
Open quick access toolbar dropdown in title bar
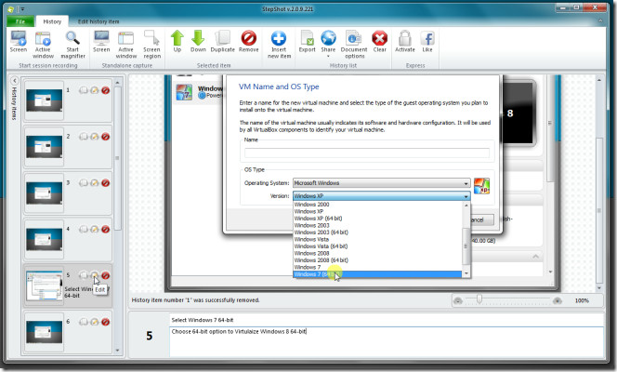(x=22, y=9)
